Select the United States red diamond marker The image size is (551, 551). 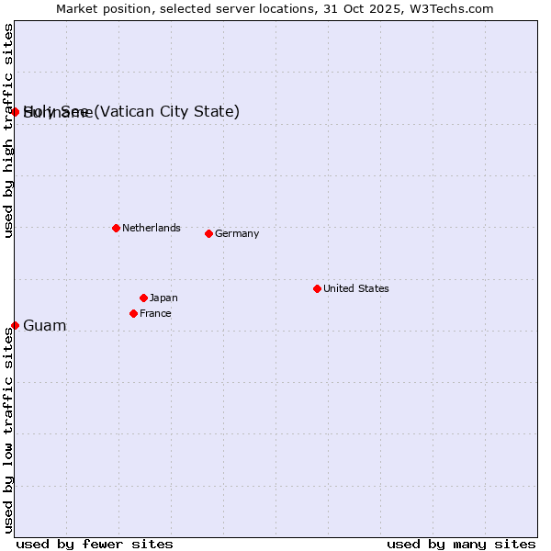317,288
